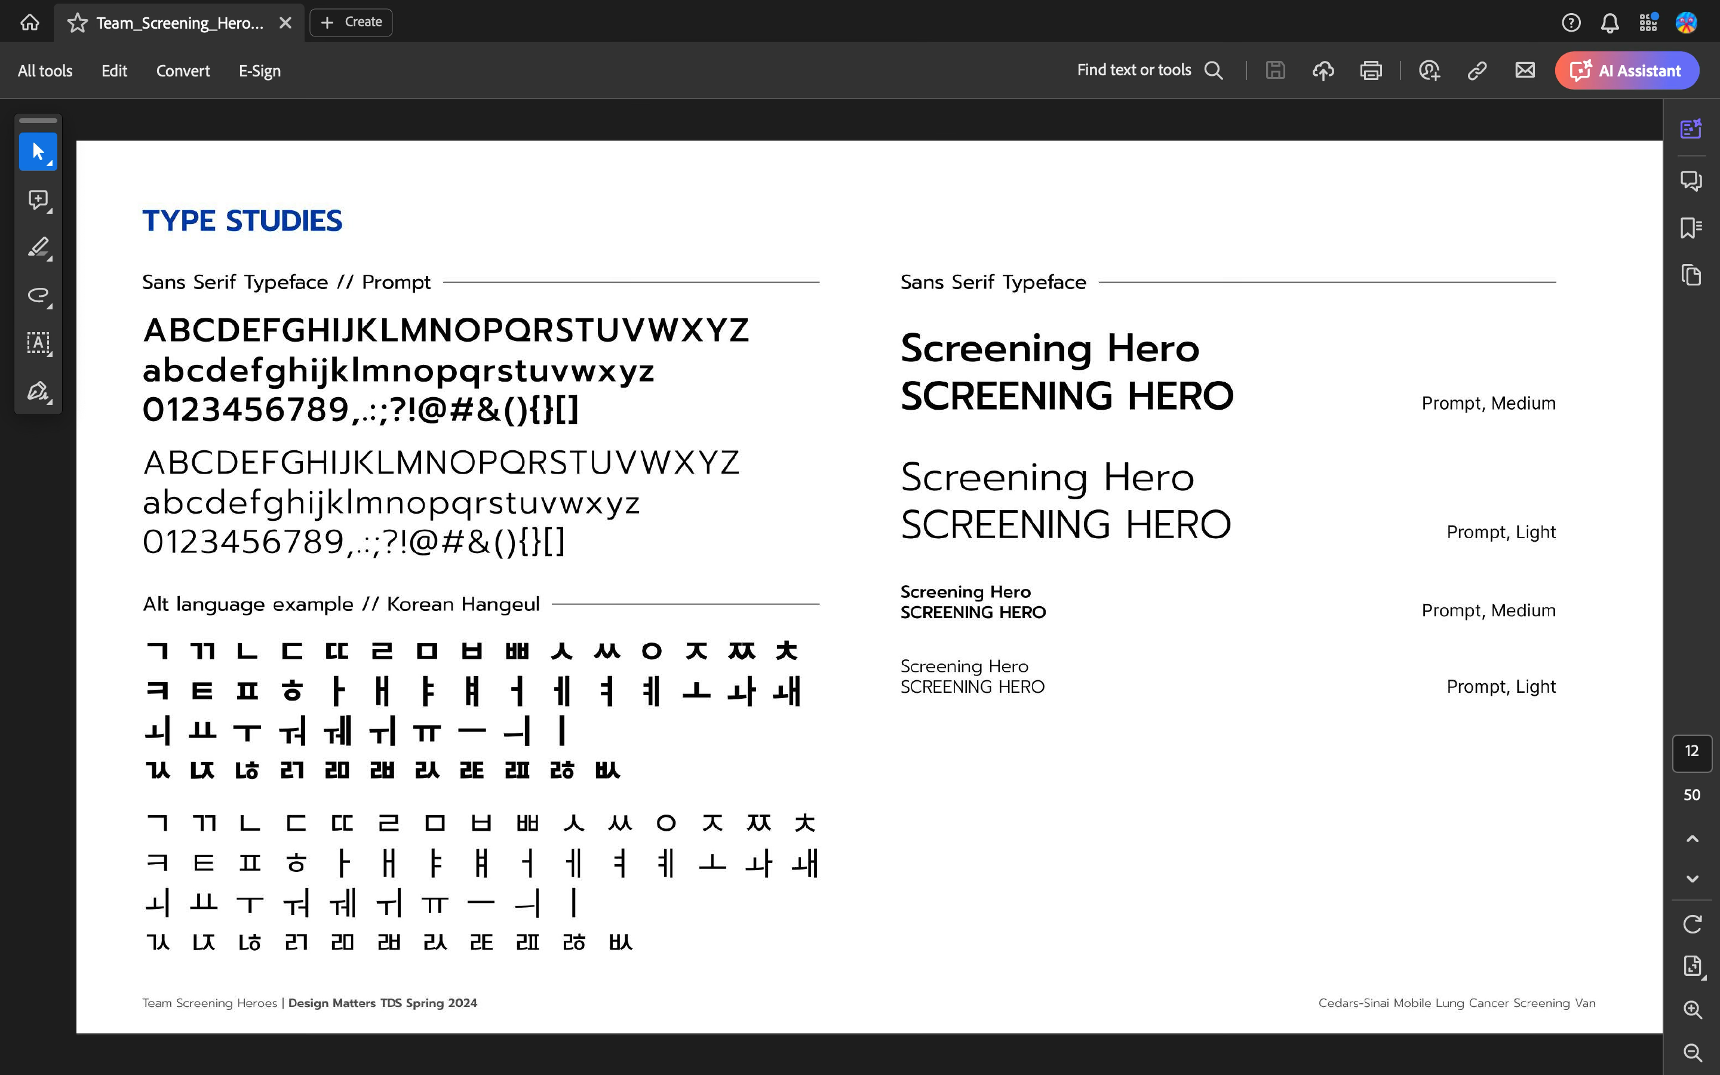
Task: Click the current page number box
Action: (1691, 751)
